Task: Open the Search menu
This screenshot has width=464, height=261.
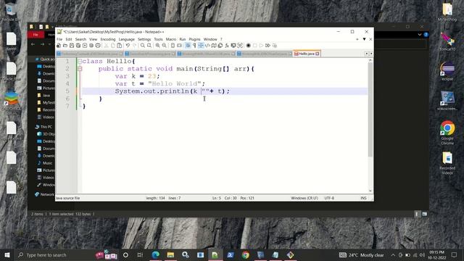Action: pos(80,39)
